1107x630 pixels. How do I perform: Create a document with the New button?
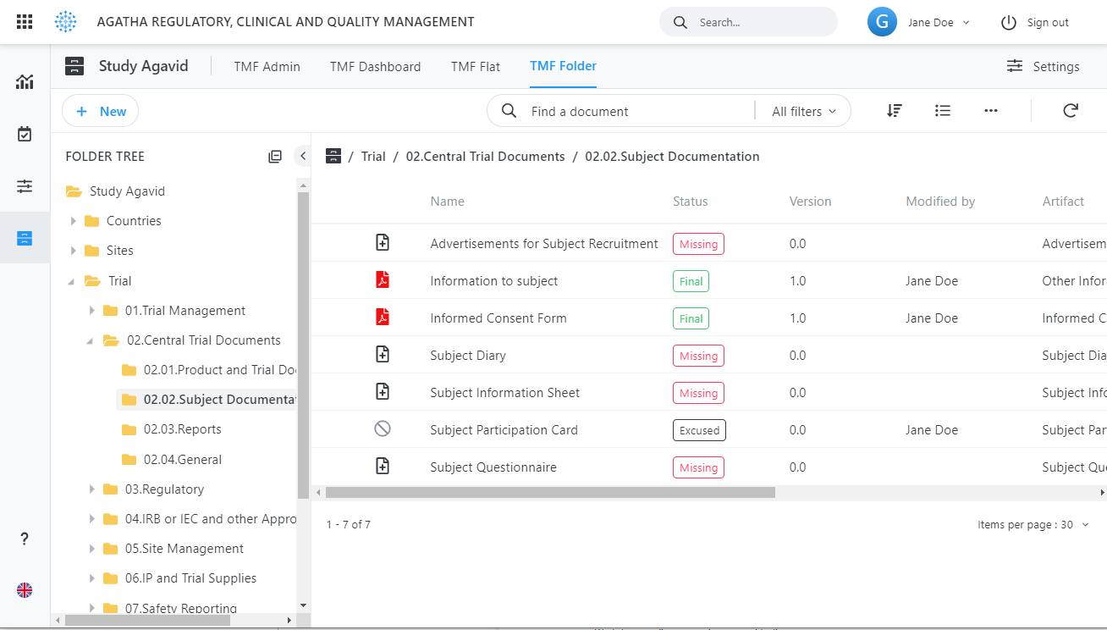click(100, 111)
